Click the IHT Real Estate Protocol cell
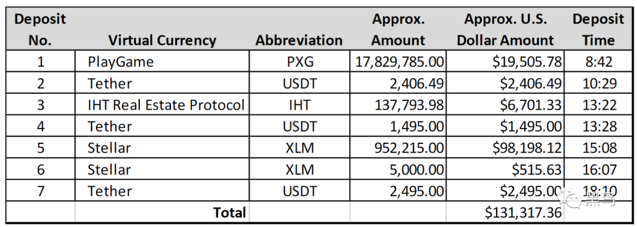Image resolution: width=637 pixels, height=227 pixels. (x=162, y=105)
